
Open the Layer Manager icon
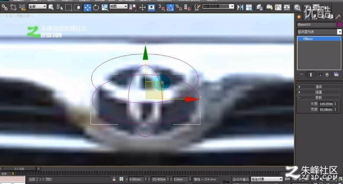(260, 7)
